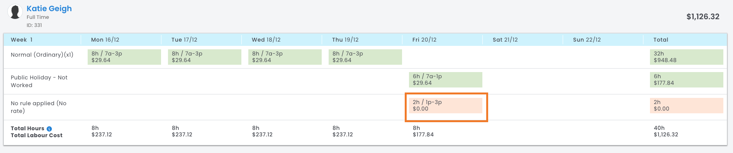Viewport: 733px width, 153px height.
Task: Click the Normal total 32h cell
Action: tap(687, 57)
